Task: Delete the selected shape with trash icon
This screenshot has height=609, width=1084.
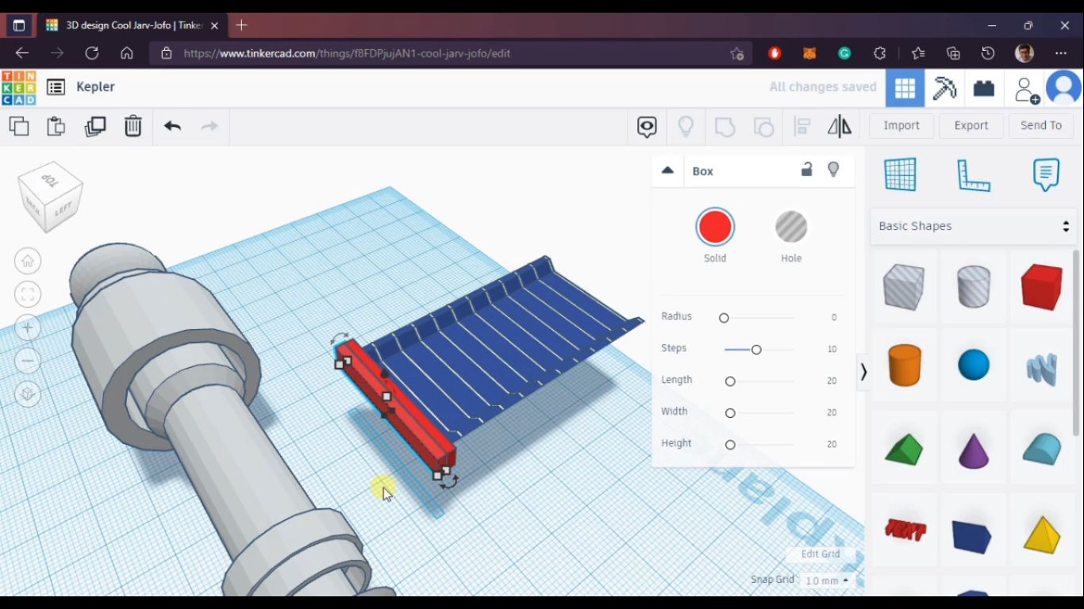Action: (133, 126)
